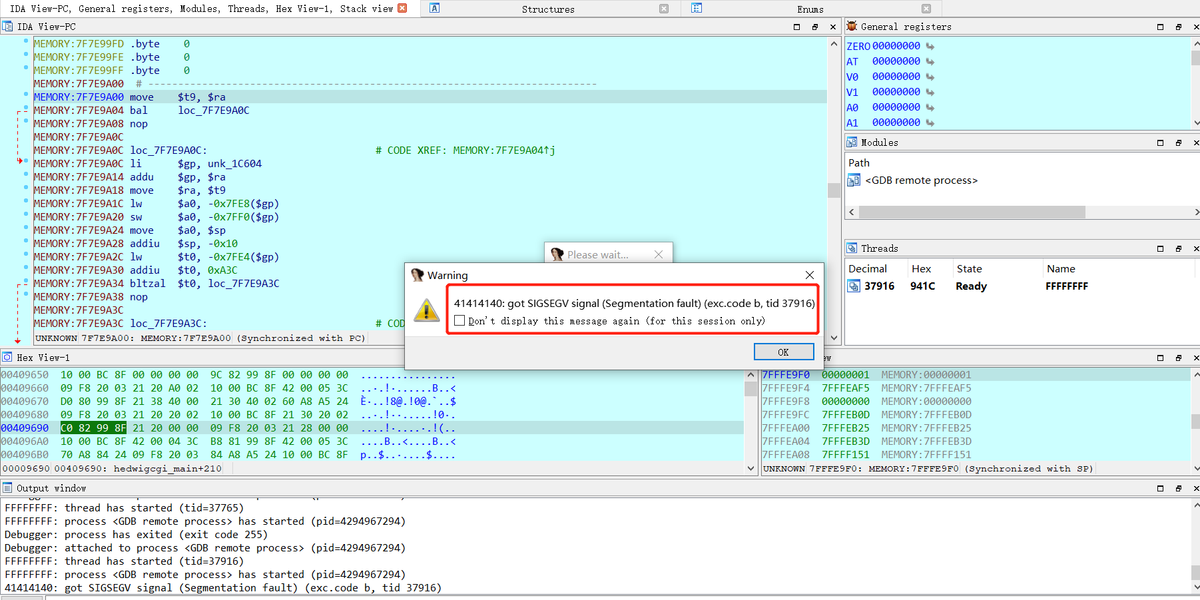The image size is (1200, 600).
Task: Follow the A0 register jump arrow
Action: (930, 108)
